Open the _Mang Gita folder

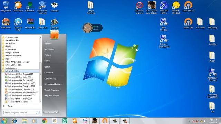[x=42, y=23]
